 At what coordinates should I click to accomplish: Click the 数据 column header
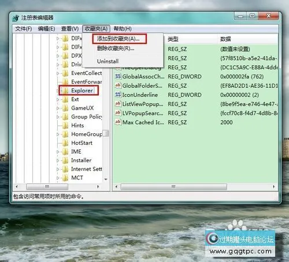(x=225, y=39)
